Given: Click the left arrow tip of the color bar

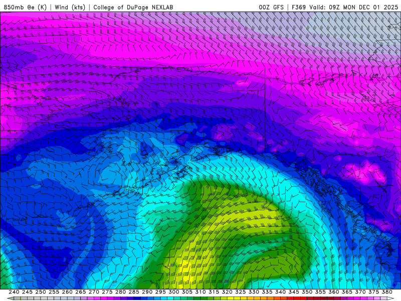Looking at the screenshot, I should click(10, 298).
